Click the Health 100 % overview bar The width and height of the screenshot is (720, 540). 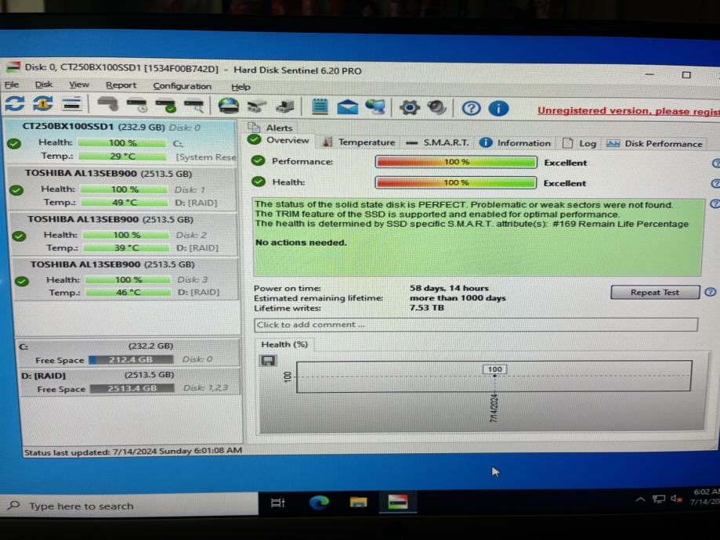(x=455, y=182)
